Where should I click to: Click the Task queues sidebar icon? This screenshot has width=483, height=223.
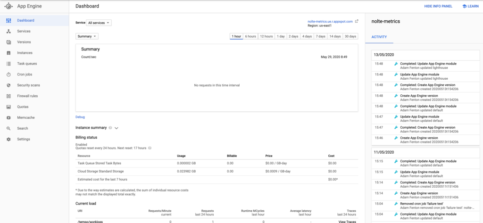tap(8, 64)
